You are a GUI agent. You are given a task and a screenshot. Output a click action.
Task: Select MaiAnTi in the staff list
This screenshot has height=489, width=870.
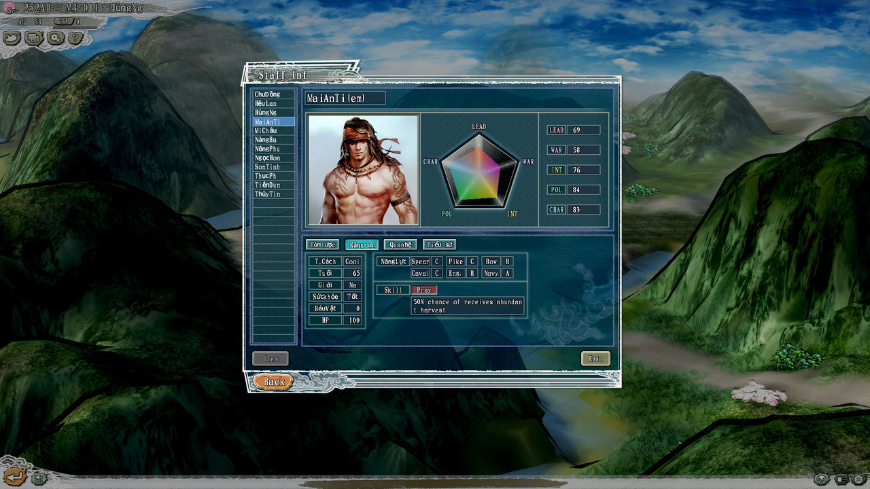click(x=273, y=122)
